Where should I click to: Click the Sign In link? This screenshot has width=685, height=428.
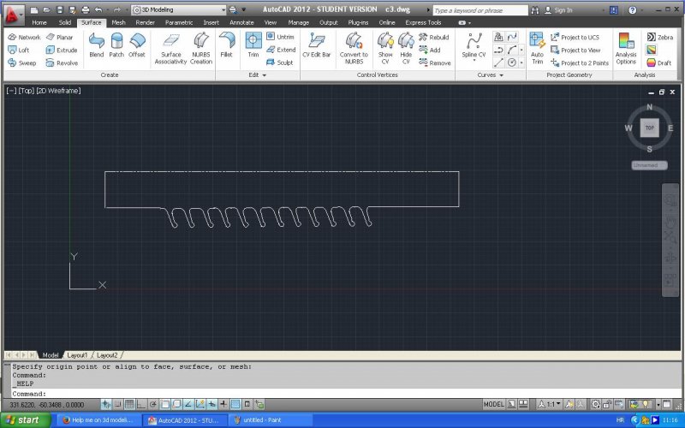[x=563, y=10]
